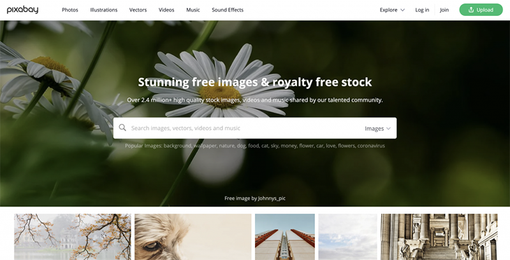Click the Log in link

click(x=422, y=10)
